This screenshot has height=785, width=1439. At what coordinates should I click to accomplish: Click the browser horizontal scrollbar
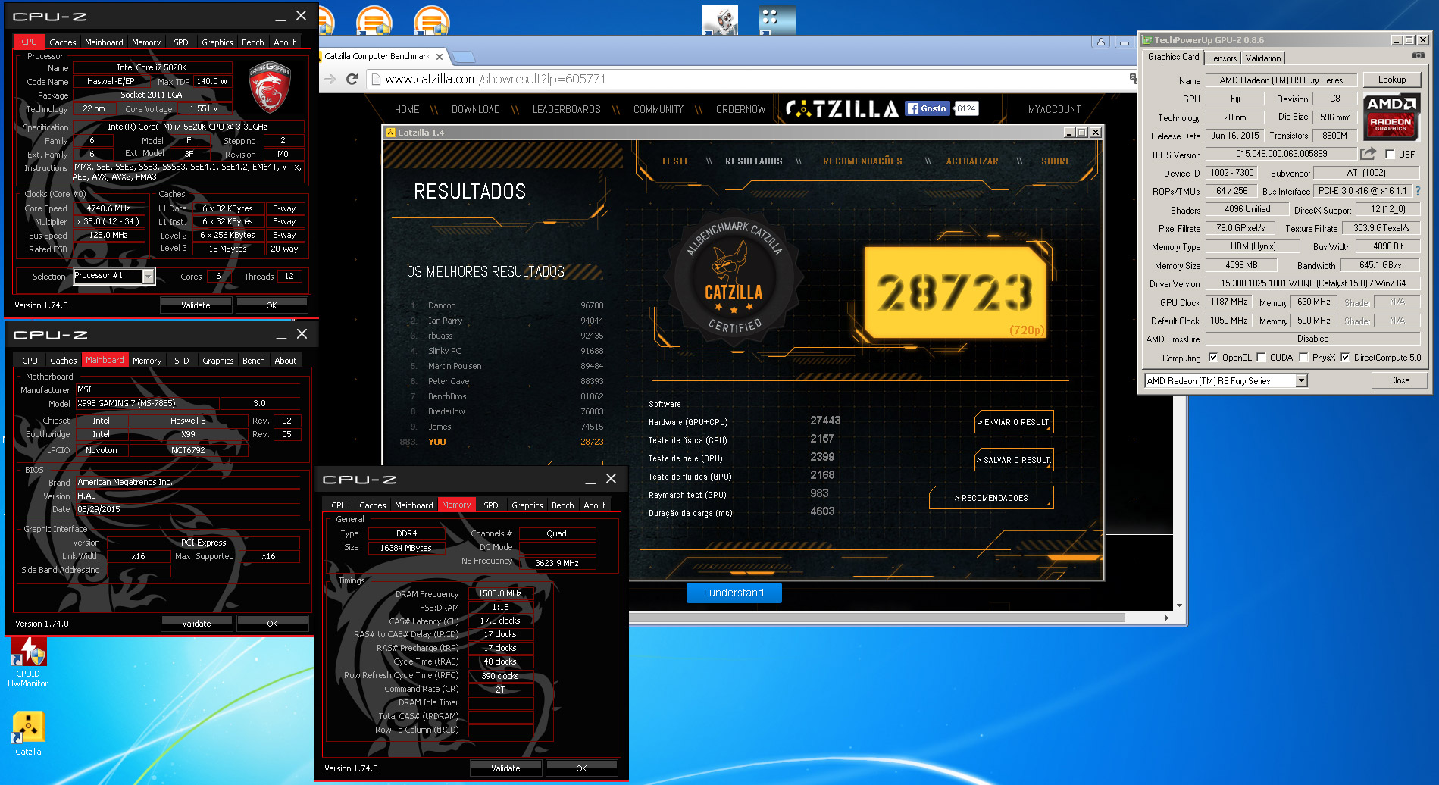[x=877, y=618]
